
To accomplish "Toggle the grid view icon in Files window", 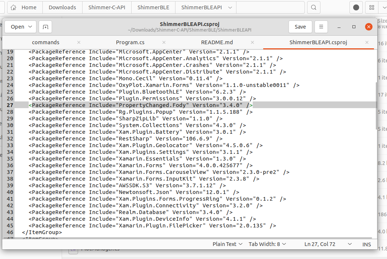I will (372, 7).
